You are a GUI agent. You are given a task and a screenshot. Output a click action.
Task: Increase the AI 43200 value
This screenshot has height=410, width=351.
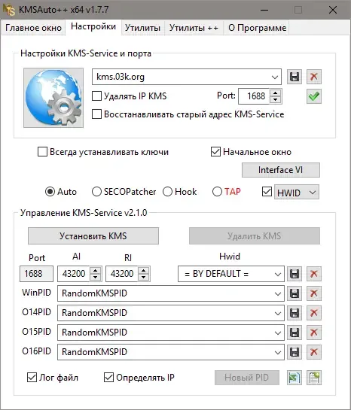click(96, 271)
